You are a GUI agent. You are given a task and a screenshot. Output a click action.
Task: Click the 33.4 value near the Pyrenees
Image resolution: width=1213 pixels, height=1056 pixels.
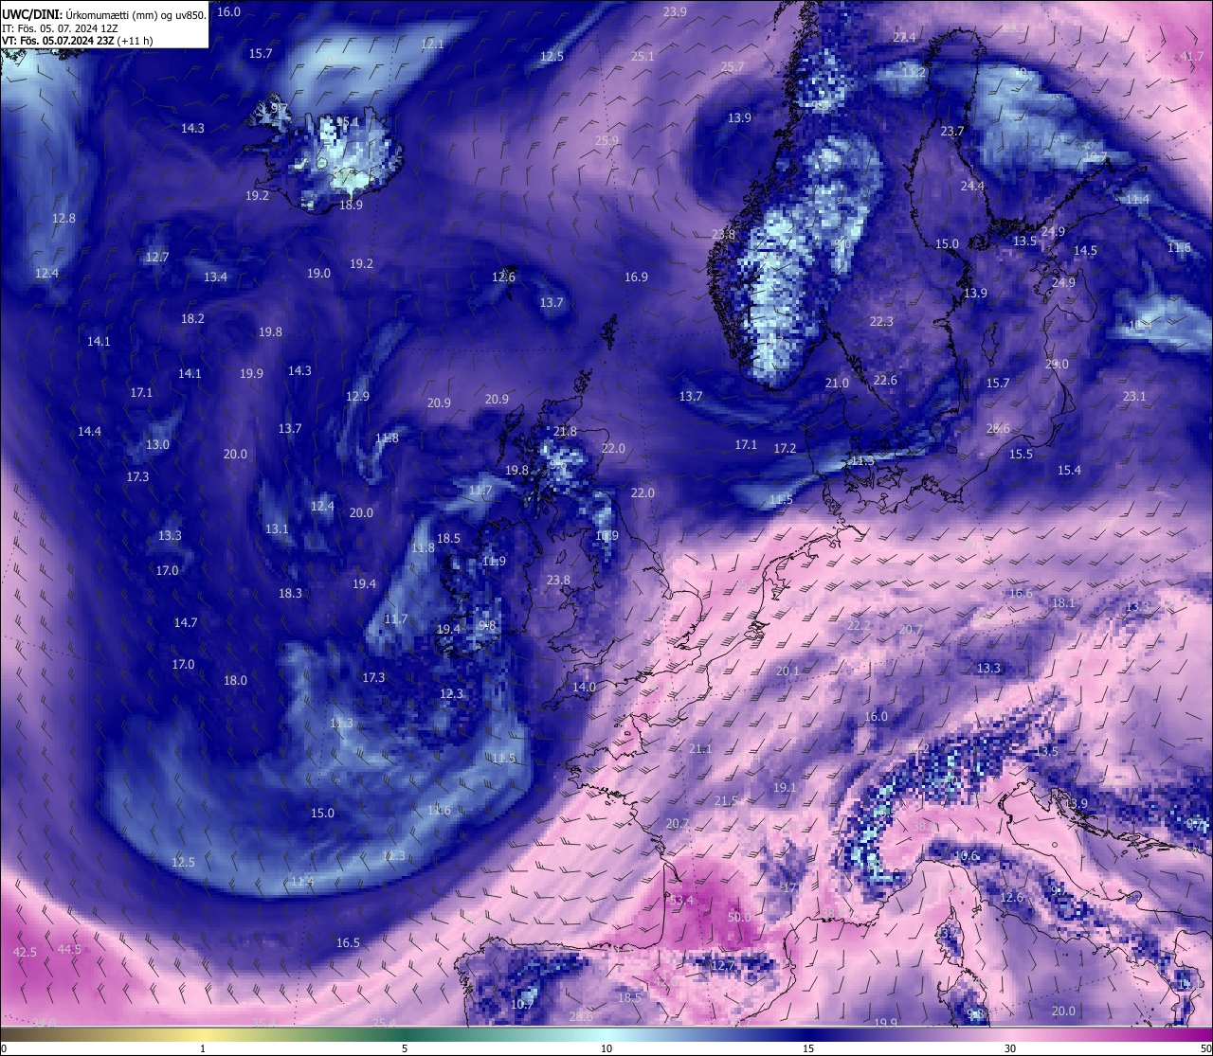[x=681, y=900]
